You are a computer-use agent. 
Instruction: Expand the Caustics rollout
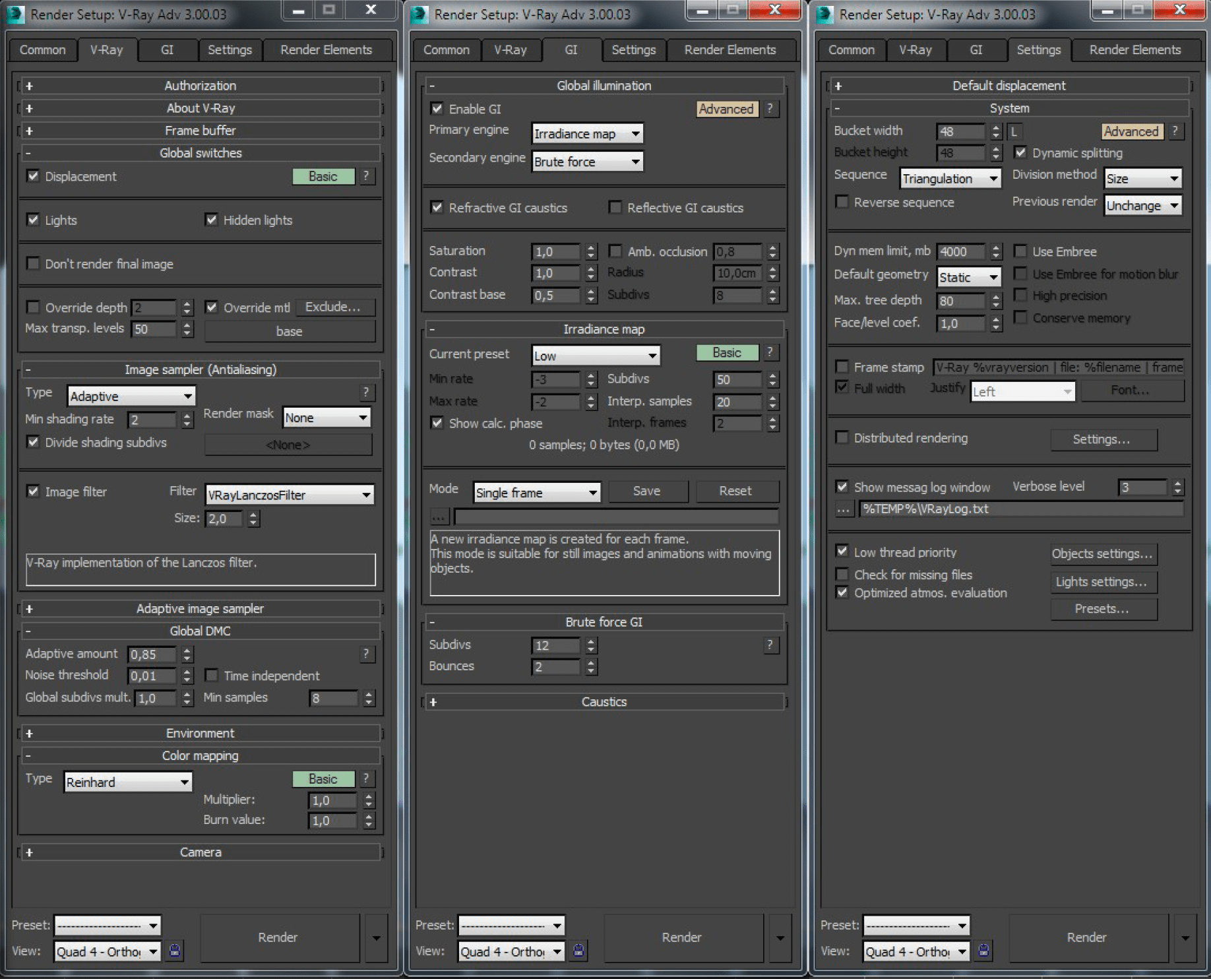(x=604, y=702)
